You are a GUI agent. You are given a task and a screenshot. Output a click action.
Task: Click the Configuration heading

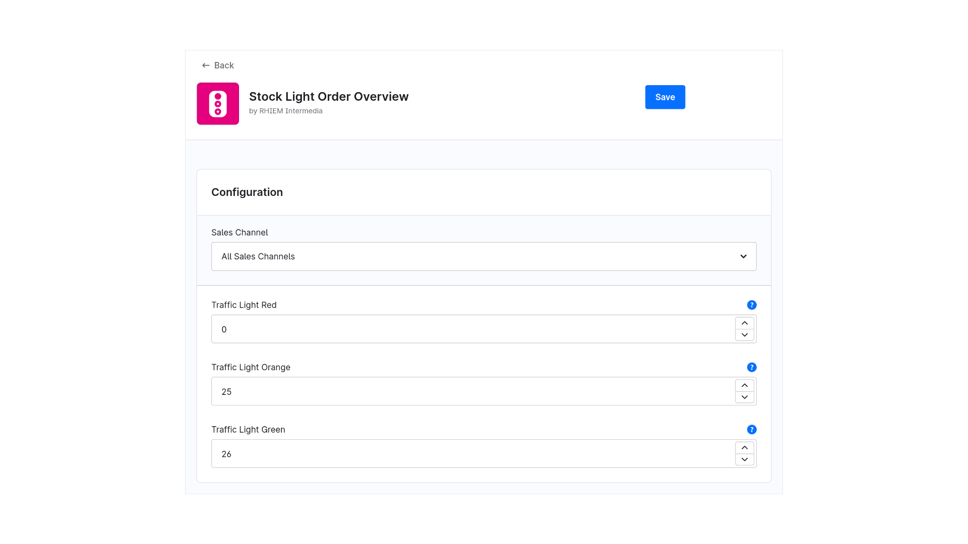pyautogui.click(x=247, y=192)
